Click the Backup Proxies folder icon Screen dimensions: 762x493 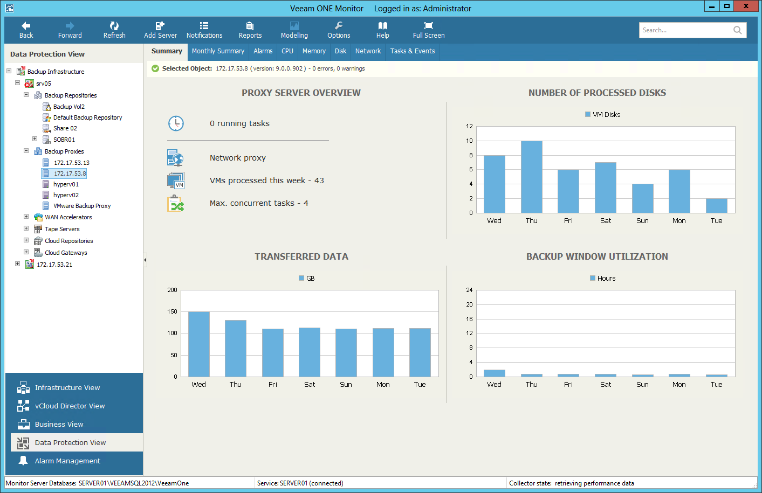(38, 151)
